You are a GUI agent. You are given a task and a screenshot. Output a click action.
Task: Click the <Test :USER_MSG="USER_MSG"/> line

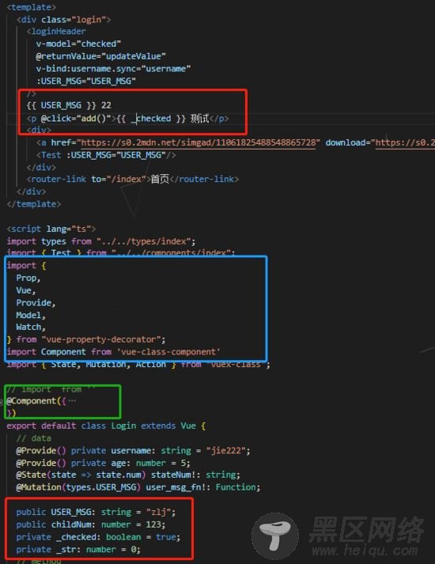106,155
